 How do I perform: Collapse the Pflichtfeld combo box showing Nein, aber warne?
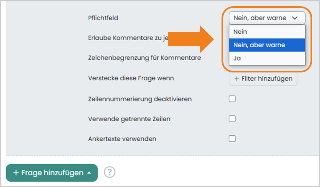pos(267,18)
